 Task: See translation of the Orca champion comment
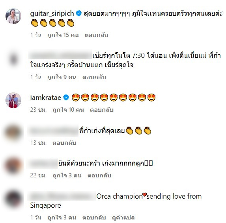click(123, 217)
